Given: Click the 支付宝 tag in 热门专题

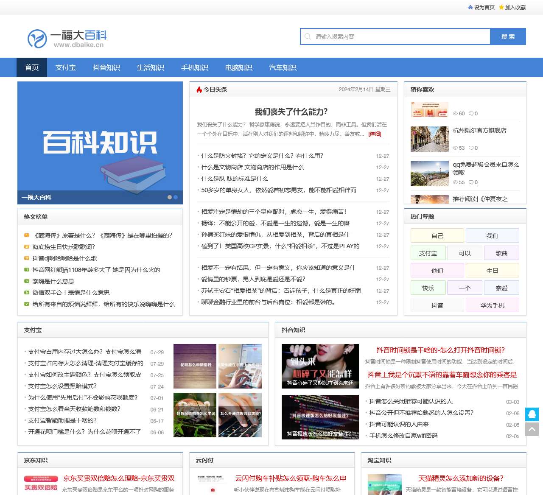Looking at the screenshot, I should click(428, 253).
